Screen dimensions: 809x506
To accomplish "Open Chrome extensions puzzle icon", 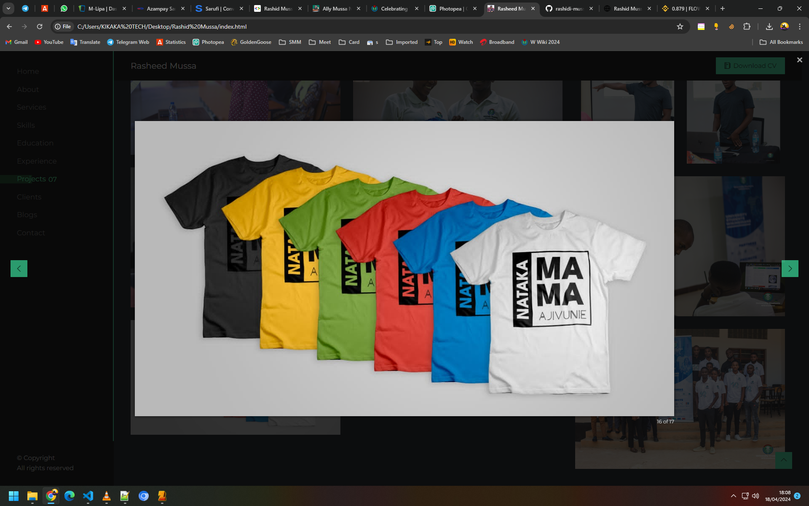I will tap(747, 27).
